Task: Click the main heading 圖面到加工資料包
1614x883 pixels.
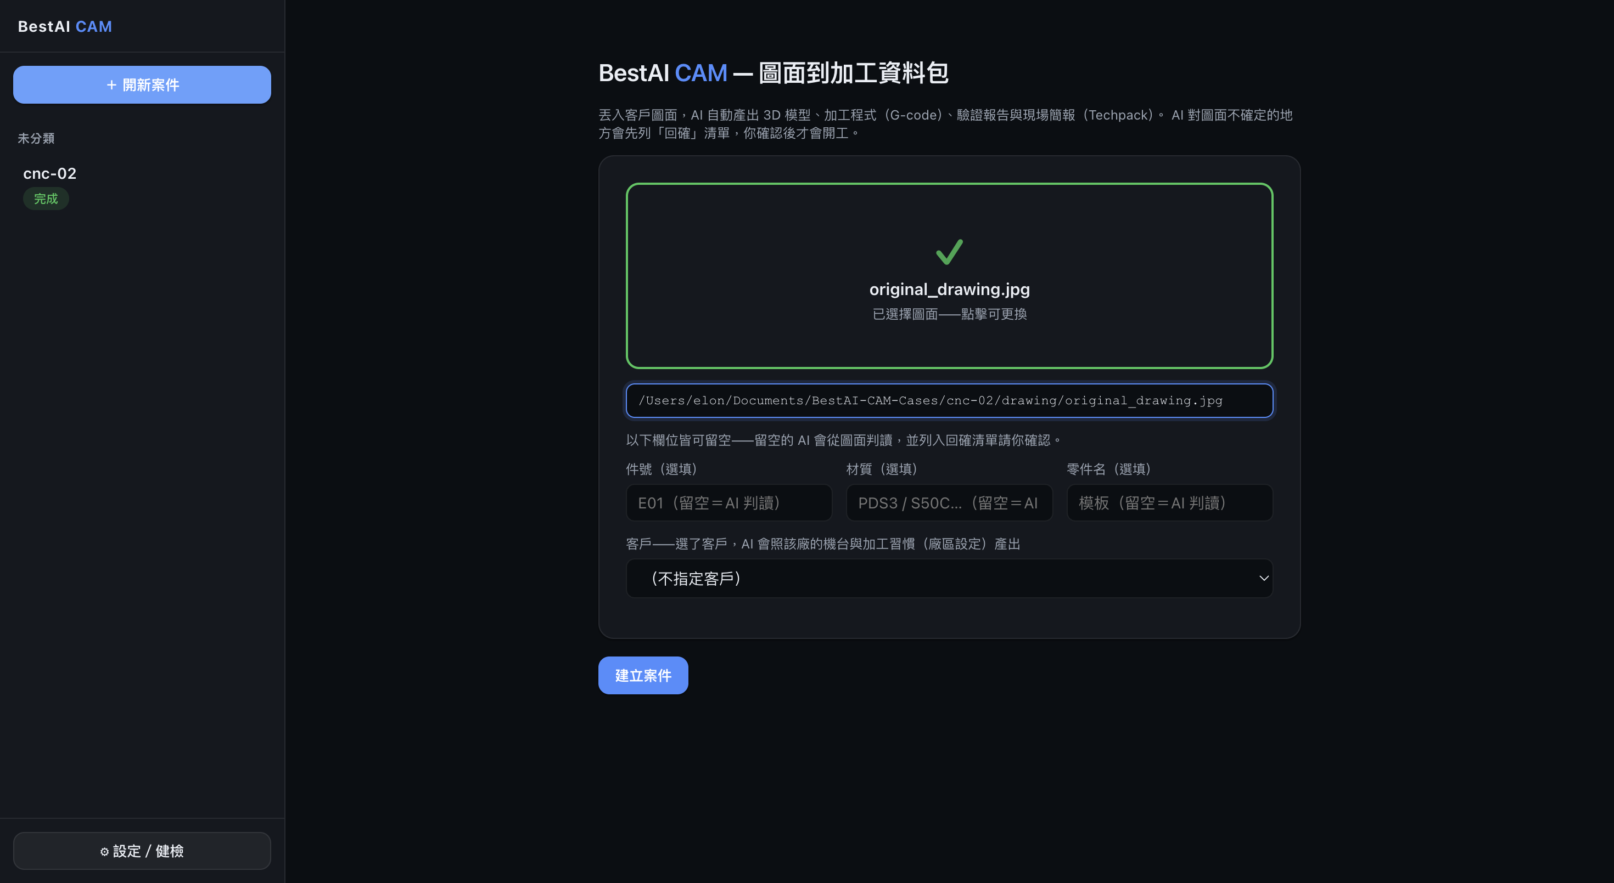Action: tap(853, 73)
